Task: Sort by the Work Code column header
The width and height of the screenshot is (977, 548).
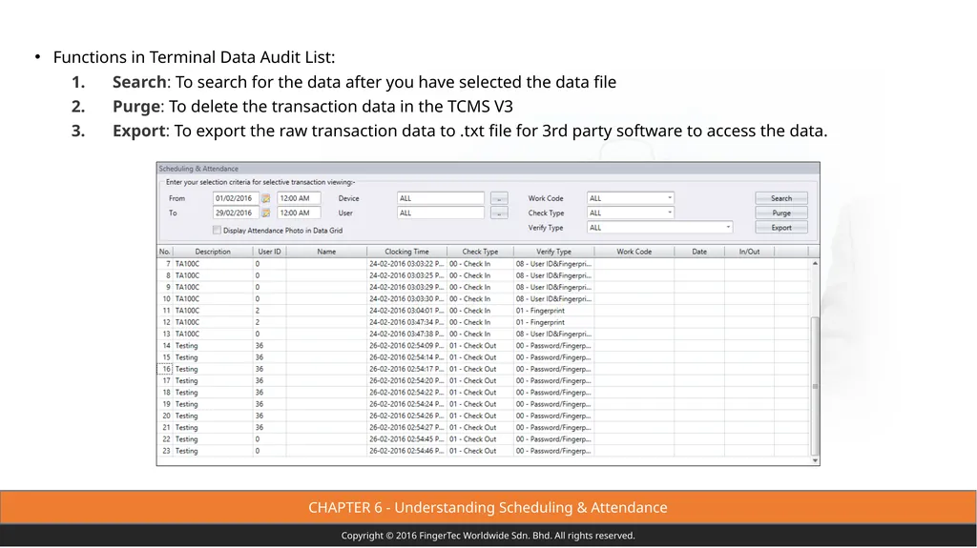Action: point(634,252)
